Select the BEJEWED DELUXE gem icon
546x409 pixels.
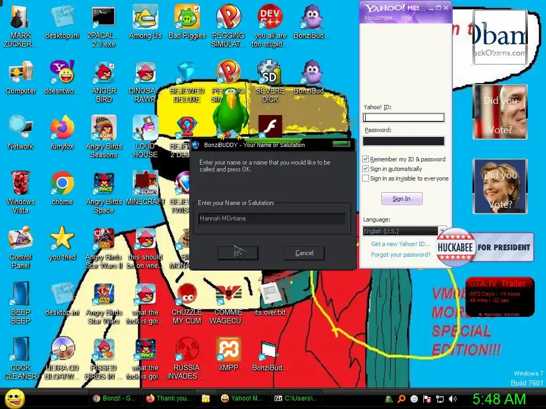pos(187,81)
